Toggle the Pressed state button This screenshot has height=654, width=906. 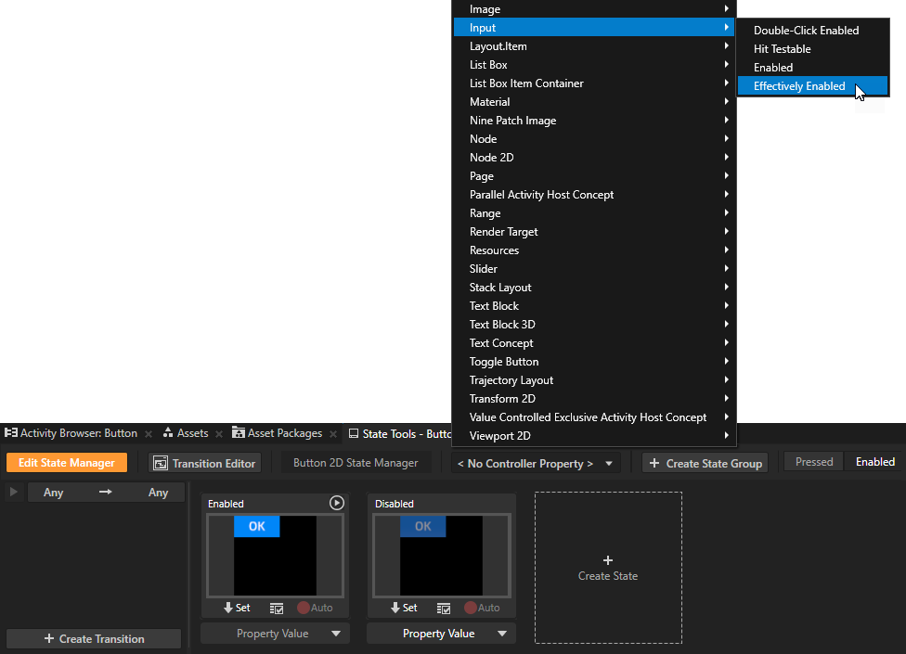tap(813, 461)
